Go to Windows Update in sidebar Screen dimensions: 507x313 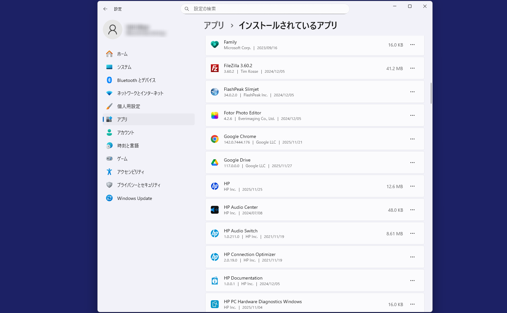point(134,198)
